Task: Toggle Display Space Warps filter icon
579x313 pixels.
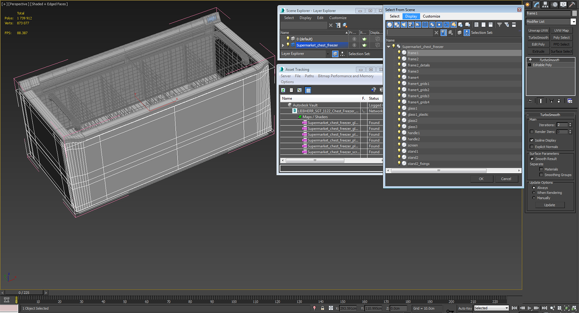Action: (425, 25)
